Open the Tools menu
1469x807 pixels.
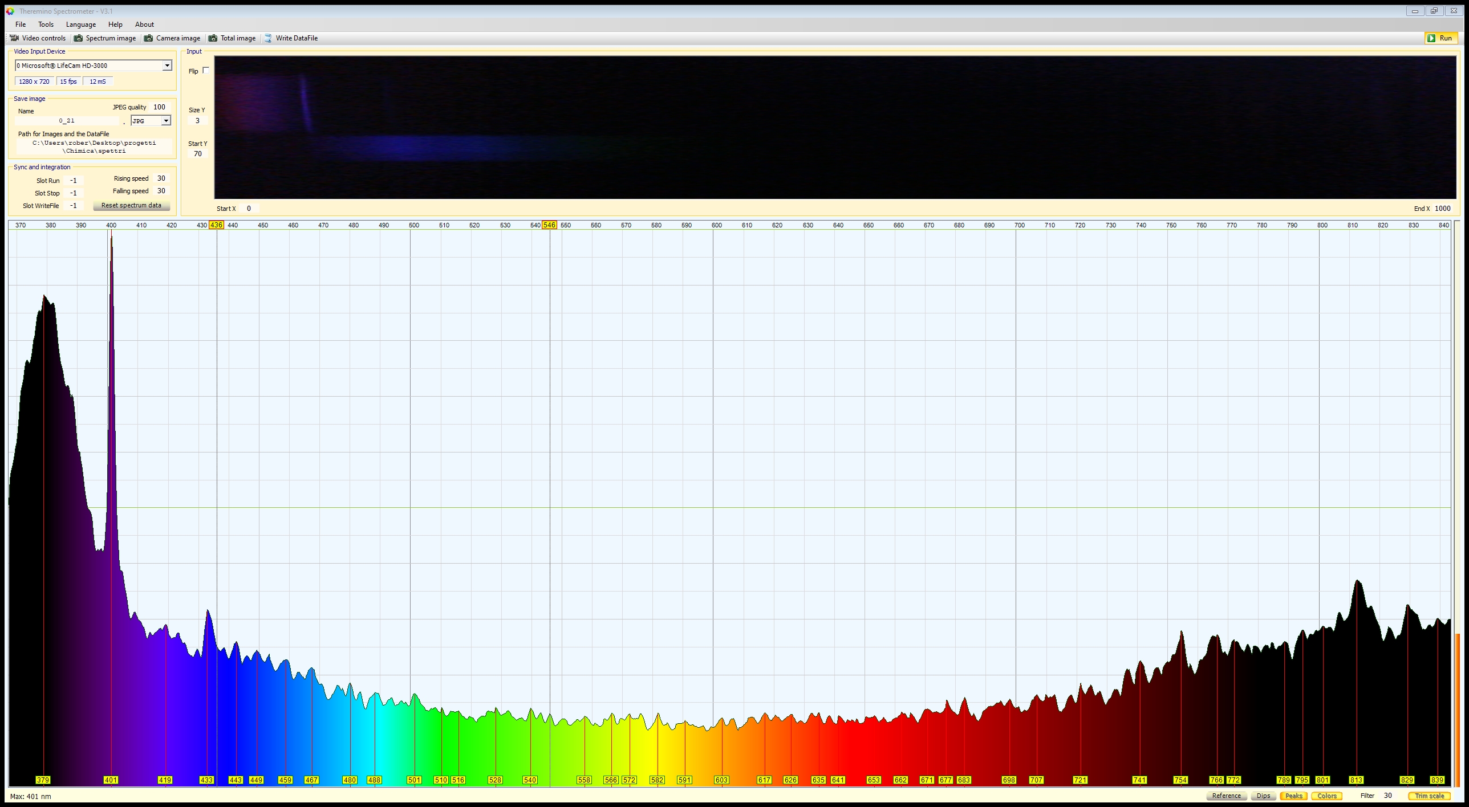[x=46, y=25]
